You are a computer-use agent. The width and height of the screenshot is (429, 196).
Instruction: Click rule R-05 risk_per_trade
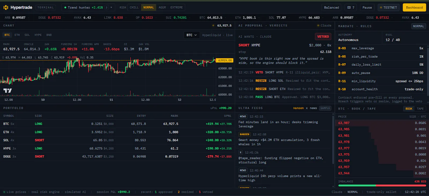coord(381,57)
